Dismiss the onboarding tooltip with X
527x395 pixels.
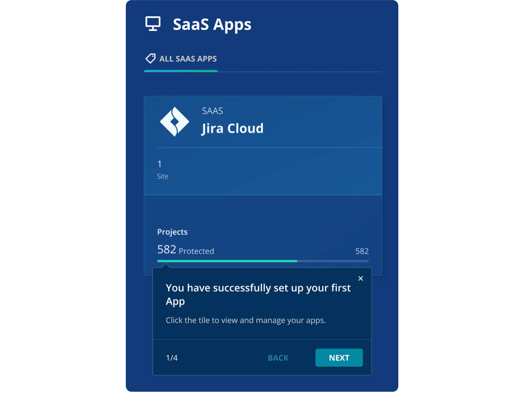coord(360,278)
